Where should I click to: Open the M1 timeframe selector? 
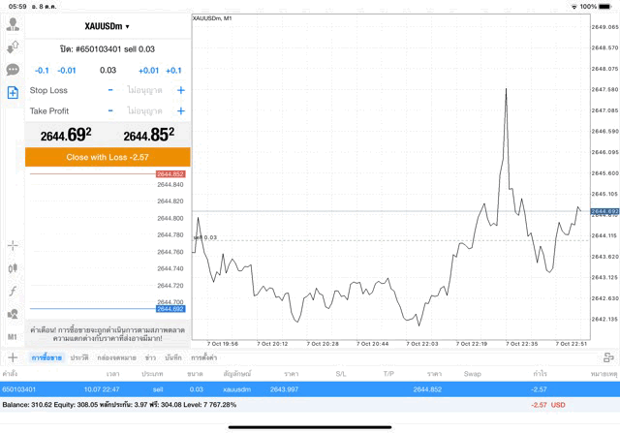[13, 336]
